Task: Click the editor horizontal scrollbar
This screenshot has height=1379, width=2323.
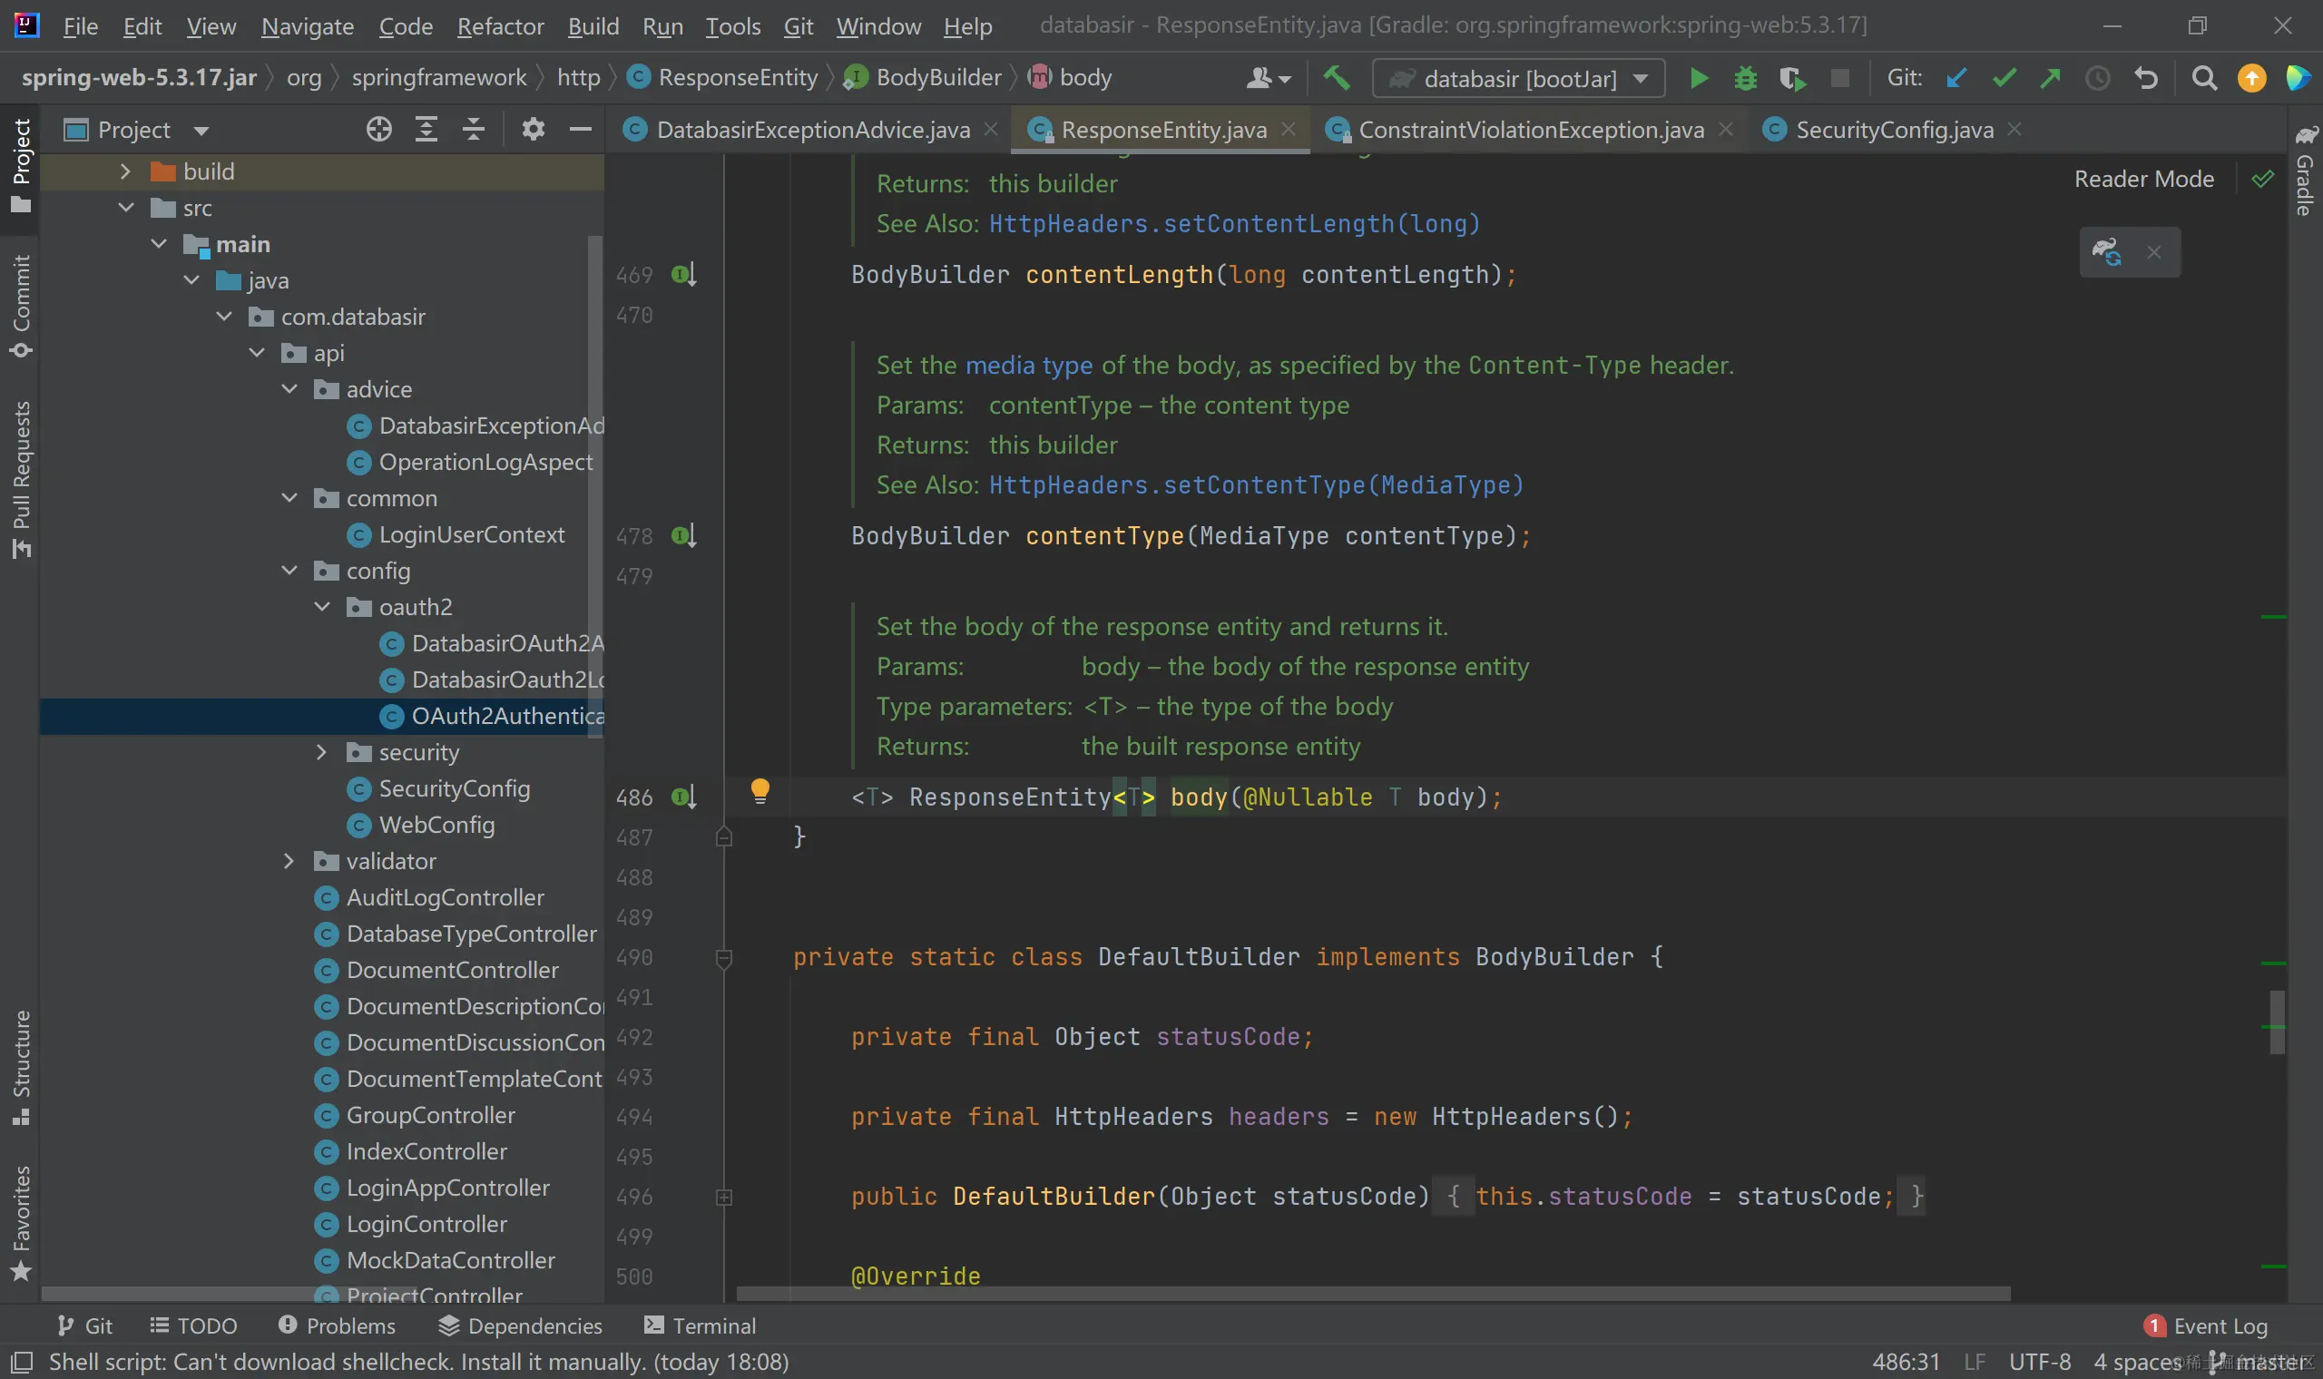Action: point(1372,1293)
